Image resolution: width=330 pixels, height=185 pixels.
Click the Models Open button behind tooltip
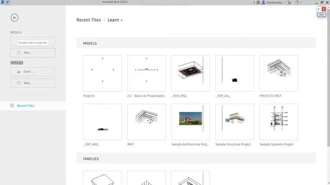pyautogui.click(x=32, y=41)
